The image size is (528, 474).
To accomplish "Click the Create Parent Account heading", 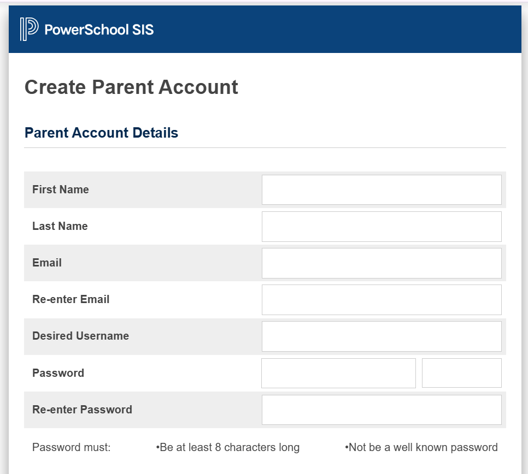I will point(131,87).
